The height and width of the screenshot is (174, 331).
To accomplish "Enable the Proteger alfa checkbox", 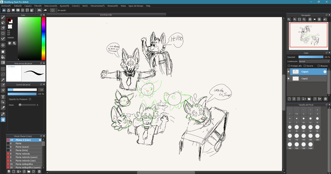I will [x=289, y=66].
